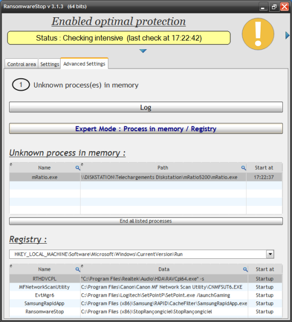Click the Start at registry column header
Screen dimensions: 292x322
[x=265, y=269]
